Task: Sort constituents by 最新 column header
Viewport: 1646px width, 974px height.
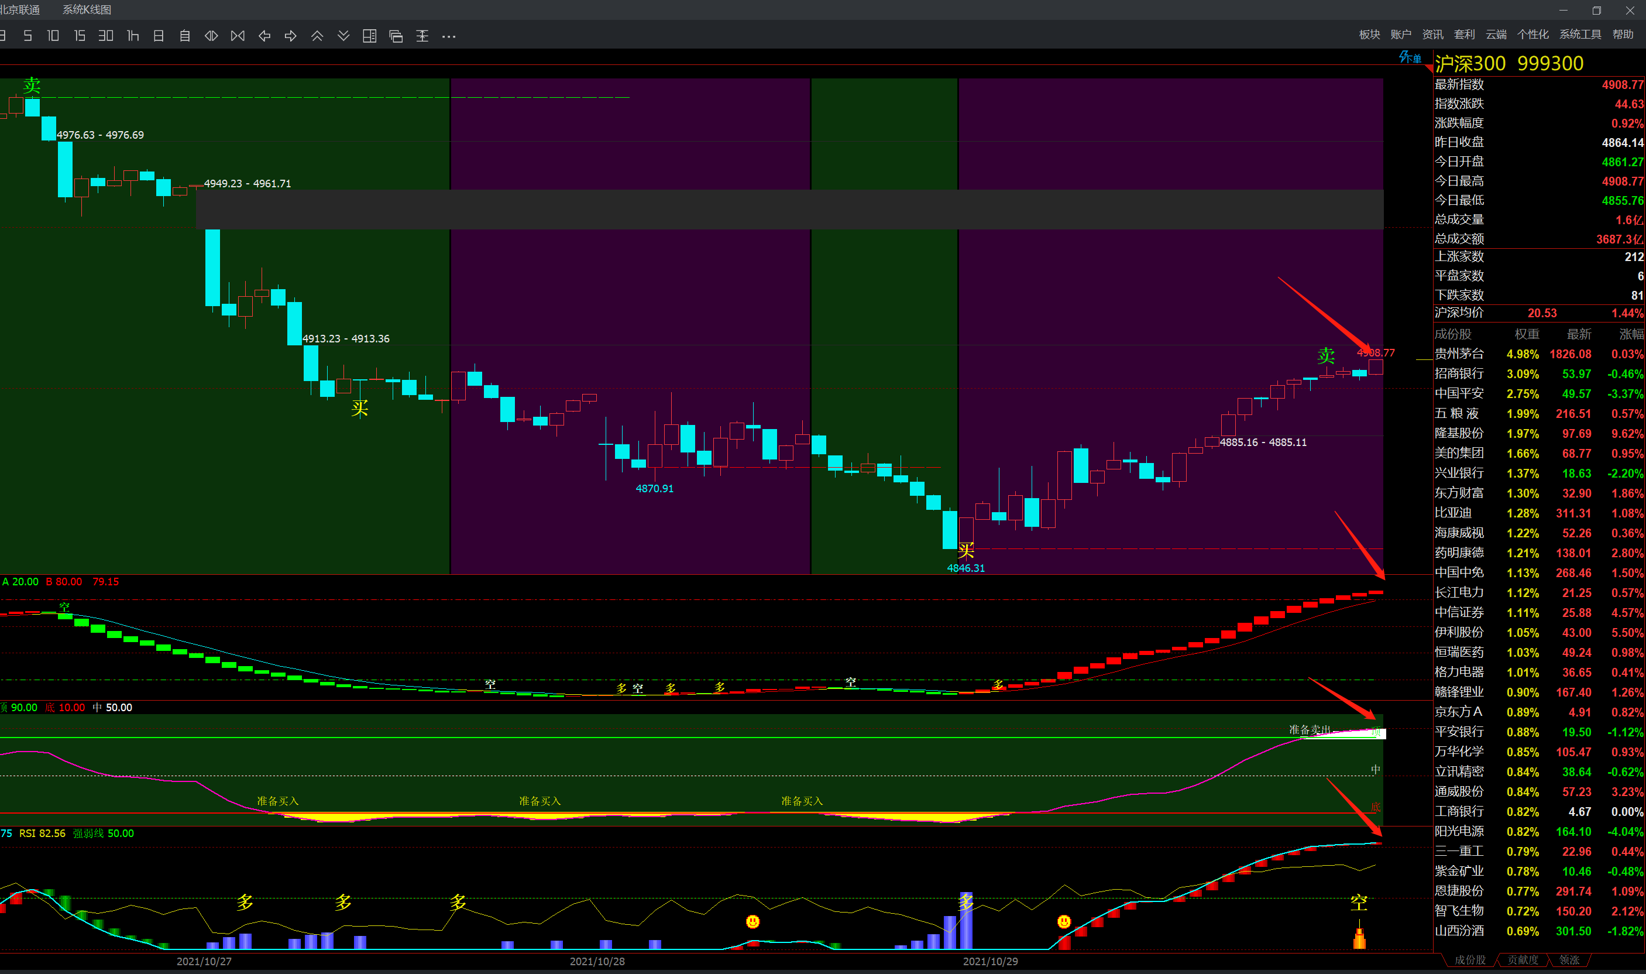Action: pos(1579,334)
